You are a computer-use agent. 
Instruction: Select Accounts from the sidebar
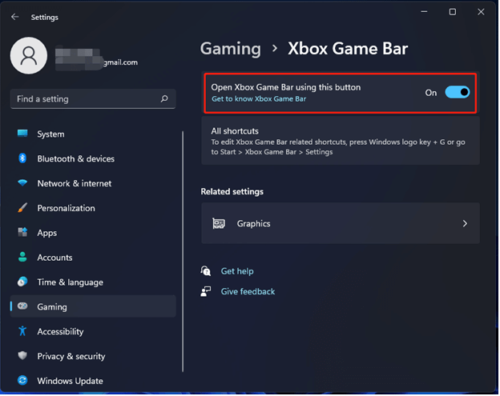(93, 258)
